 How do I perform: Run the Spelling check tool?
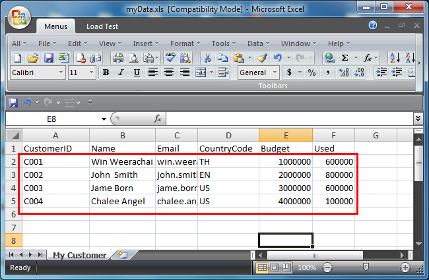170,58
